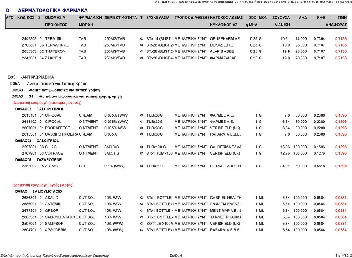Click the ΚΑΤΟΧΟΣ ΑΔΕΙΑΣ ΚΥΚΛΟΦΟΡΙΑΣ column header

pyautogui.click(x=226, y=21)
